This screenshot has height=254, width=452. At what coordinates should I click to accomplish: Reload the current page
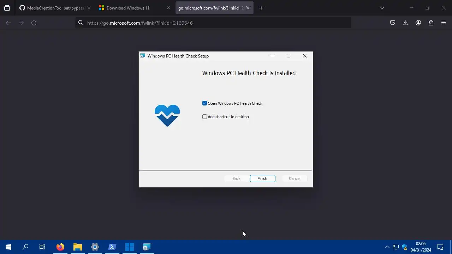tap(34, 23)
